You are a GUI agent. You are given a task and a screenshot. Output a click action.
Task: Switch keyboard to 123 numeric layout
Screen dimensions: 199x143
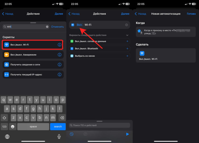click(x=5, y=126)
